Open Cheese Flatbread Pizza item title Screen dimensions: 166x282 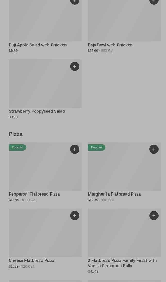31,260
